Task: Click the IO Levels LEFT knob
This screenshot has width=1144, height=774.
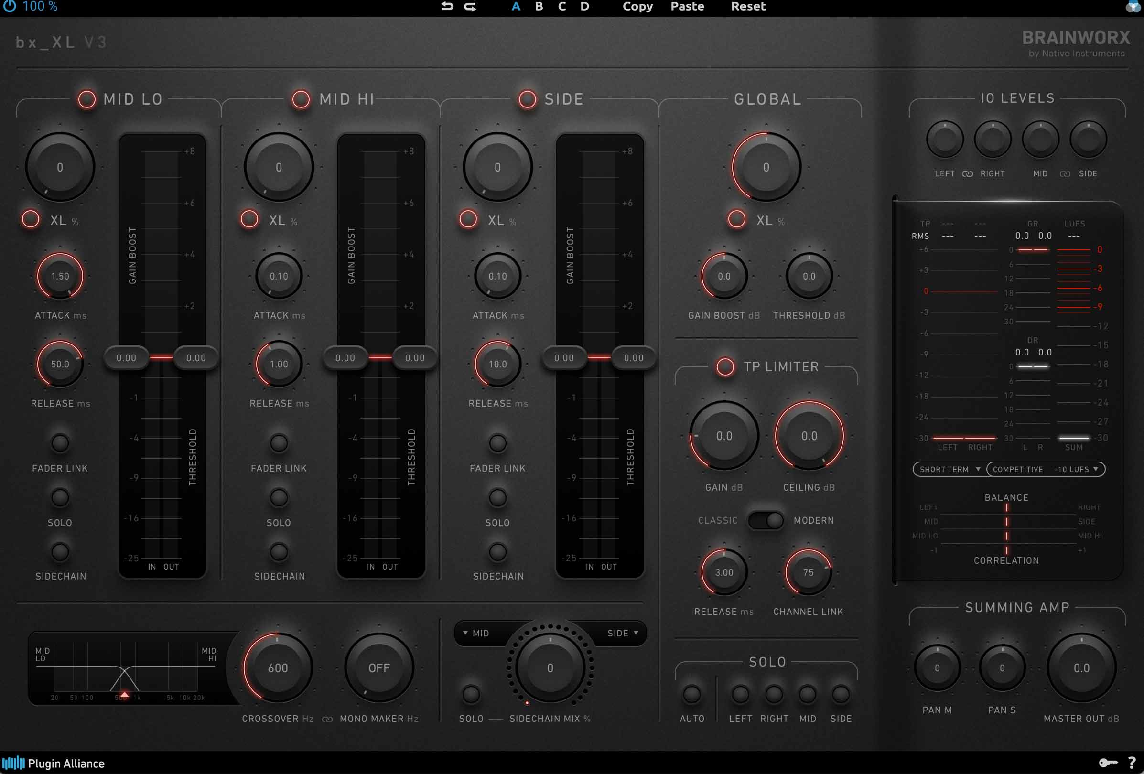Action: (945, 139)
